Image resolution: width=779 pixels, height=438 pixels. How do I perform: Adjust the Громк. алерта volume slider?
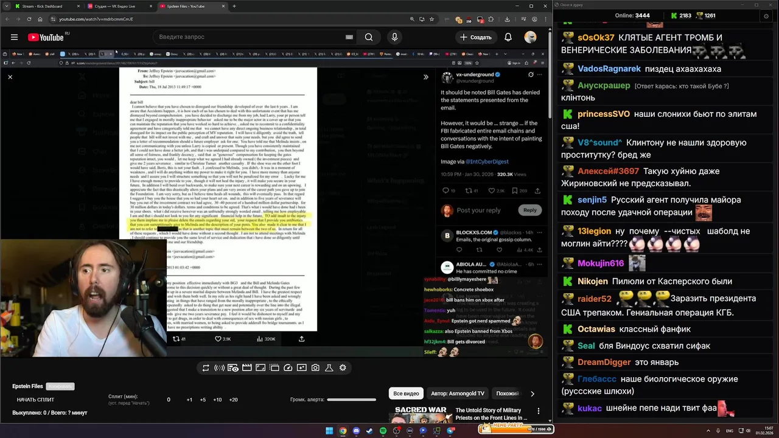tap(351, 400)
